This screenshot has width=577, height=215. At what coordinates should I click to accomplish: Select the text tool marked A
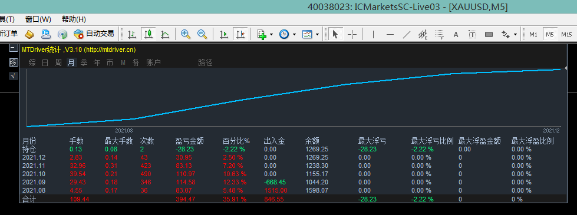click(456, 35)
